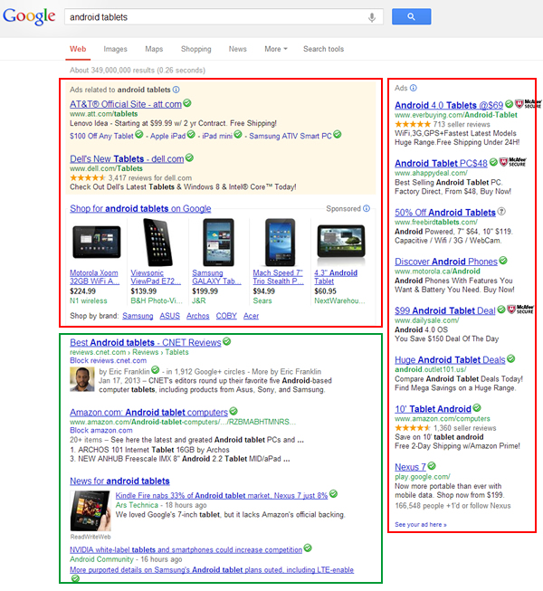Open the Maps tab

[154, 49]
